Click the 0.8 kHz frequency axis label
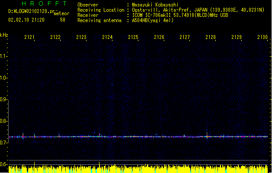Screen dimensions: 272x173 (x=3, y=121)
